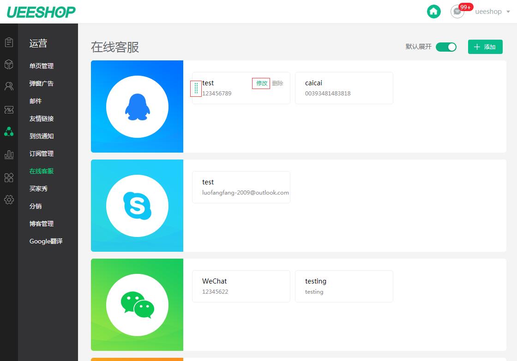
Task: Open the operations triangle icon in sidebar
Action: click(x=9, y=132)
